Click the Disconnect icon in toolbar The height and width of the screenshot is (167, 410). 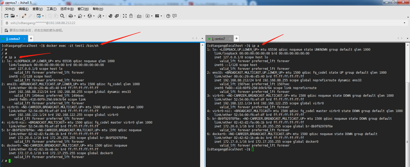30,16
